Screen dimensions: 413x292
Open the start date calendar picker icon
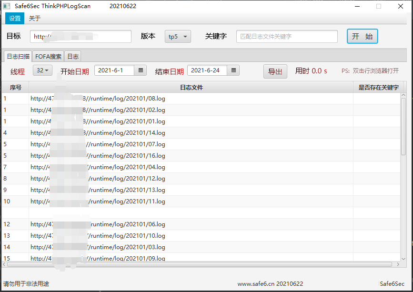tap(141, 70)
